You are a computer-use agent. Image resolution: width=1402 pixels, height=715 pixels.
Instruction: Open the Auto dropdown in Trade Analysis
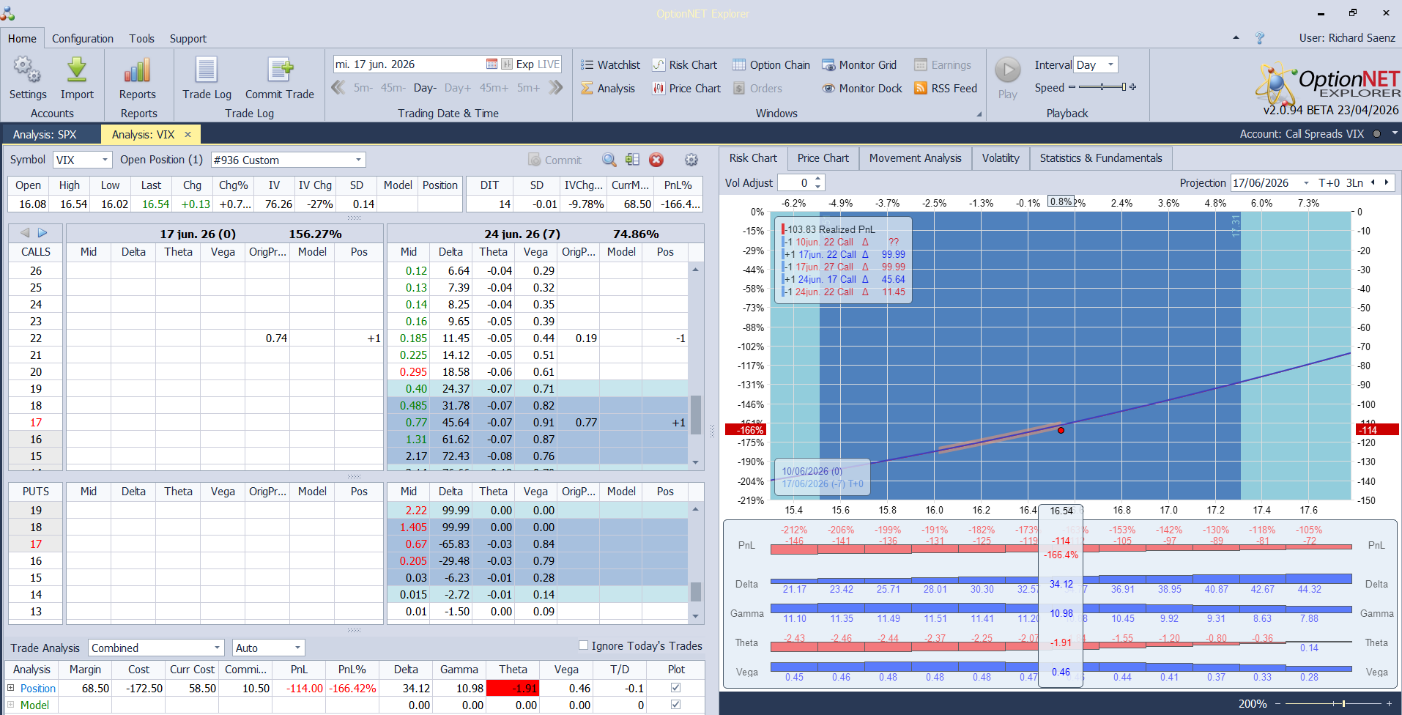(x=297, y=648)
